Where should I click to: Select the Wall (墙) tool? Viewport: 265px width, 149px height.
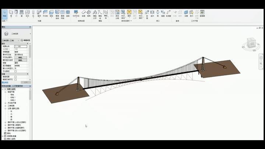coord(11,13)
